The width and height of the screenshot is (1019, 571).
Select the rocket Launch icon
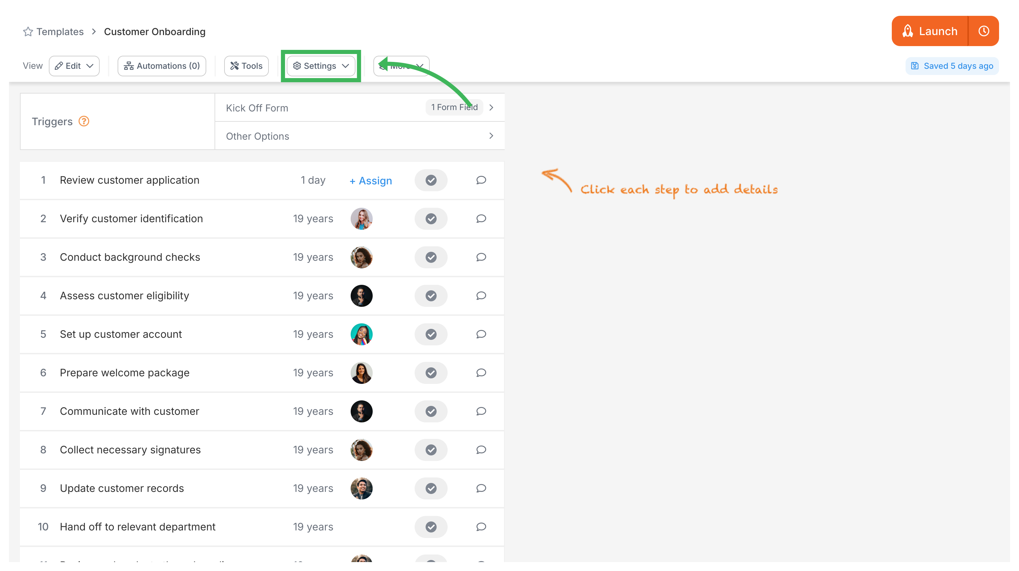pyautogui.click(x=909, y=31)
